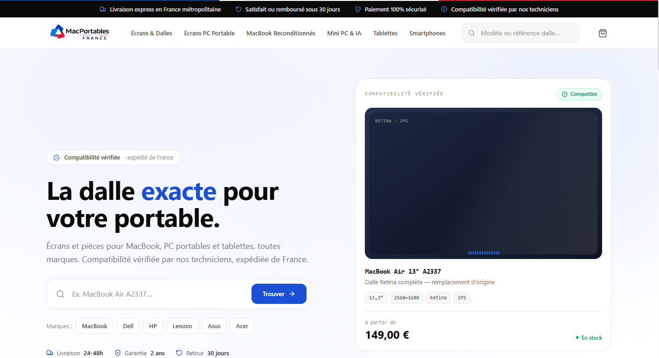Click Livraison express en France métropolitaine text
The height and width of the screenshot is (358, 659).
pyautogui.click(x=165, y=9)
